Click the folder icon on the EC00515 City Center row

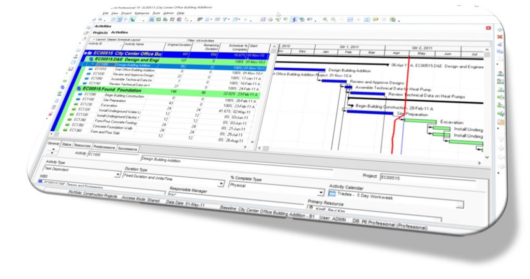pyautogui.click(x=90, y=53)
